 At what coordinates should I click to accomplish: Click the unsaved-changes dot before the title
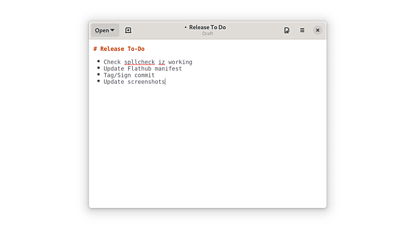pos(186,27)
